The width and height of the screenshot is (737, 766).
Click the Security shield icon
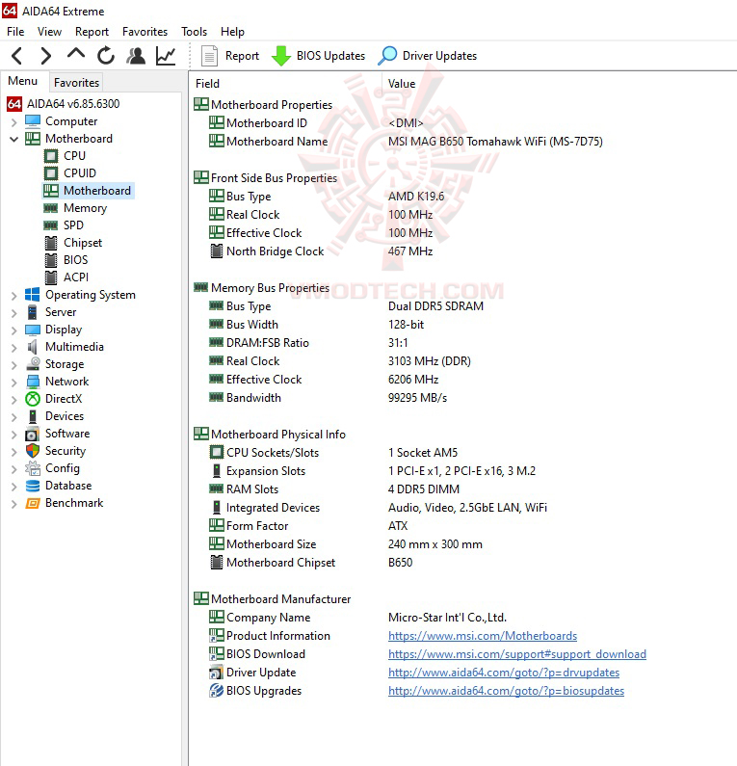click(x=32, y=451)
